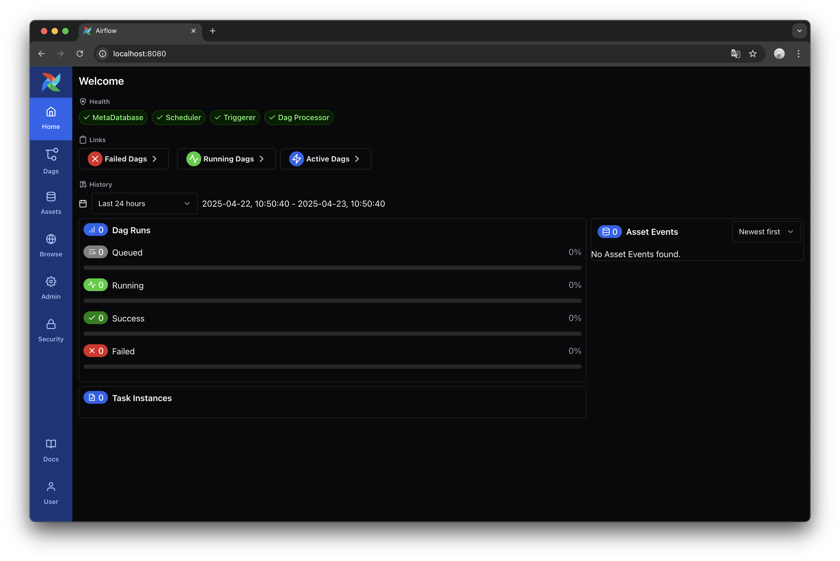Open the Newest first sort dropdown
840x561 pixels.
point(766,232)
